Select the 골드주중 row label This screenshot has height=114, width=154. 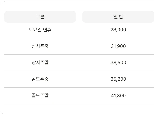click(40, 79)
